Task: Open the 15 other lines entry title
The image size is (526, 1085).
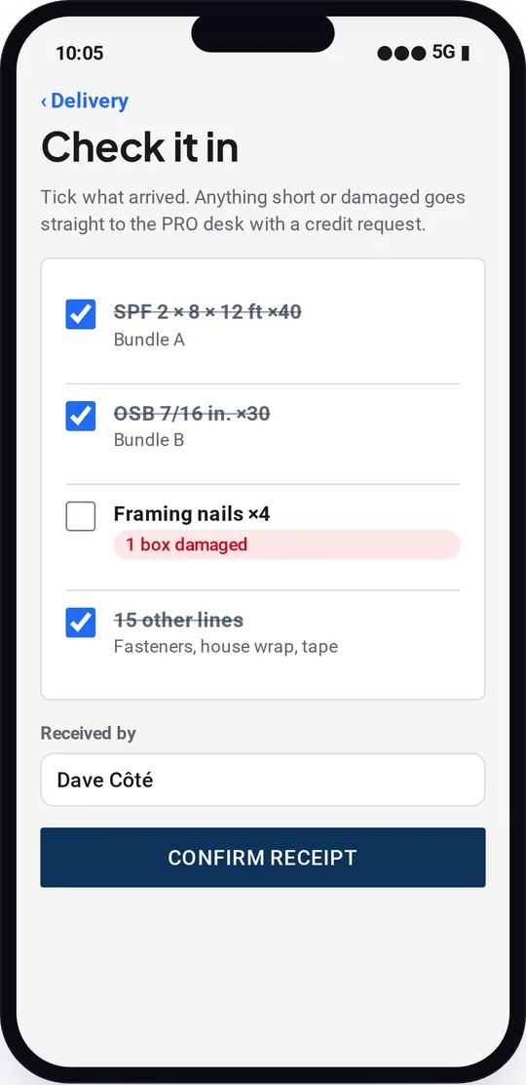Action: click(x=178, y=620)
